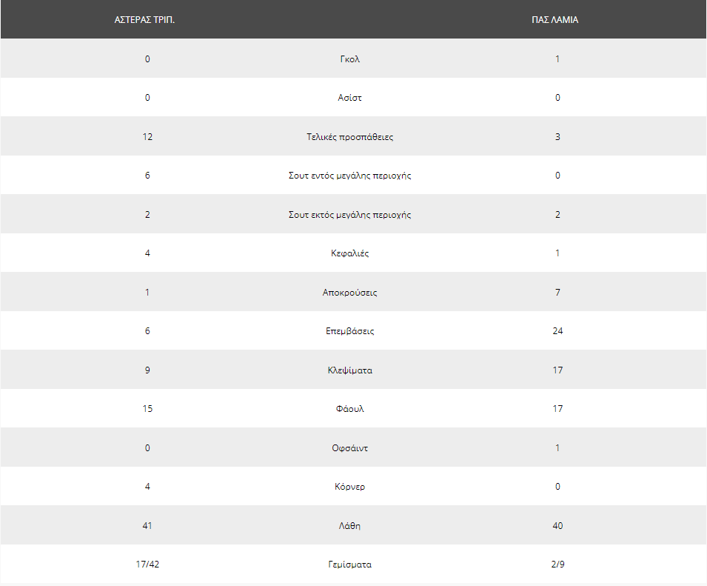Select the Κόρνερ row label
This screenshot has height=586, width=707.
[350, 487]
